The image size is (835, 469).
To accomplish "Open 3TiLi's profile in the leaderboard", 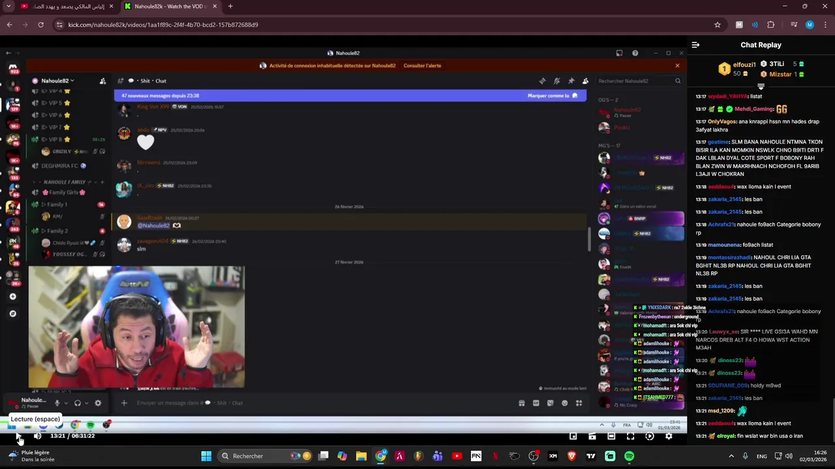I will click(x=776, y=64).
